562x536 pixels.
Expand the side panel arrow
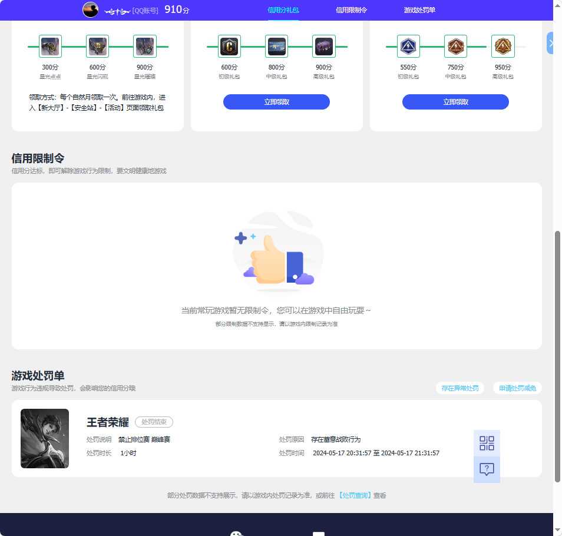550,43
